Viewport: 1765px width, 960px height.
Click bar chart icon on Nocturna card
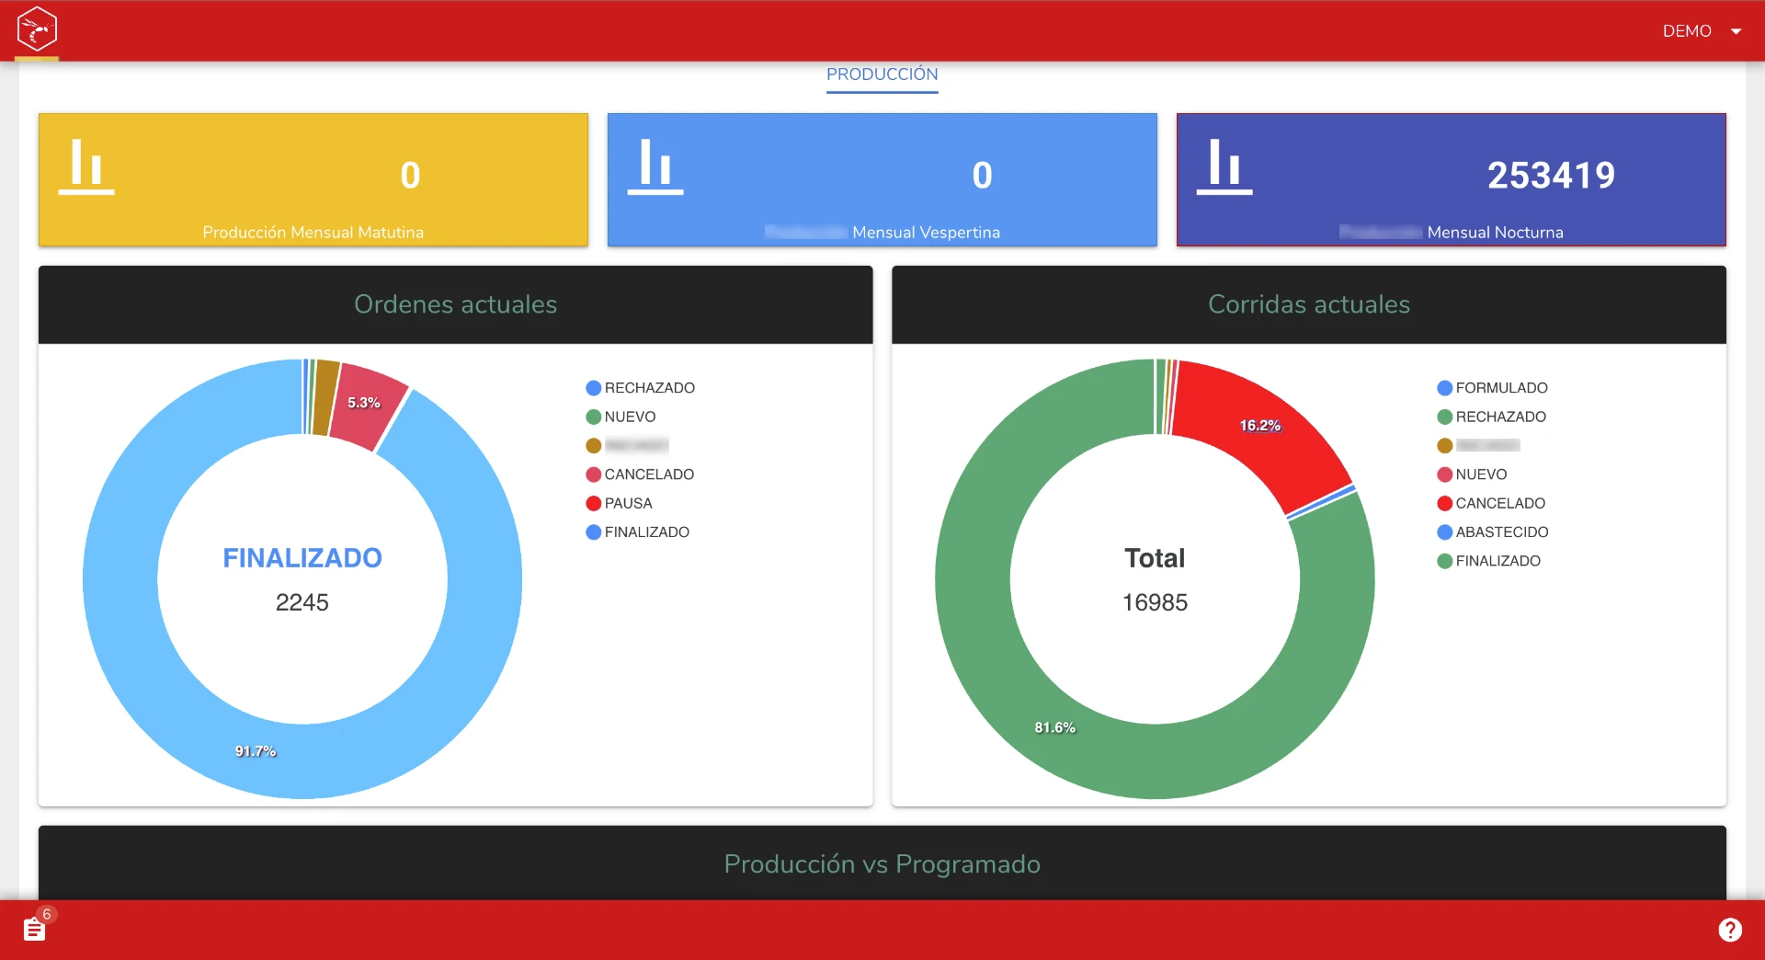tap(1224, 166)
